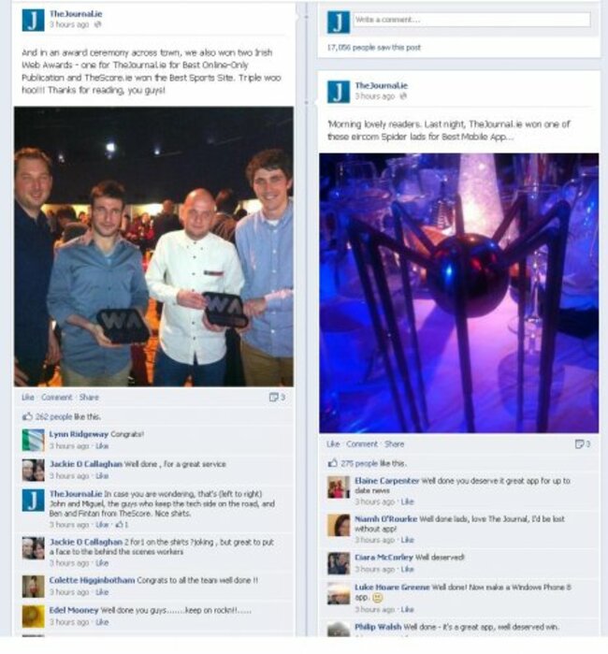Open Elaine Carpenter's profile avatar
This screenshot has height=654, width=608.
pos(339,487)
